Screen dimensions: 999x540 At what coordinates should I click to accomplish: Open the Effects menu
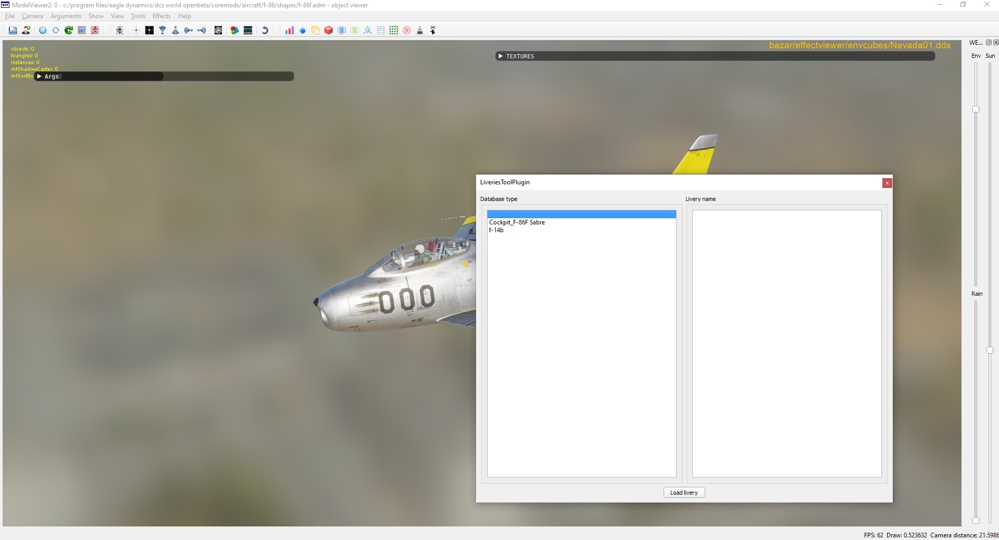pyautogui.click(x=161, y=16)
